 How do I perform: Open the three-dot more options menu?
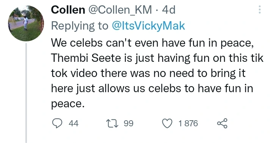tap(259, 9)
